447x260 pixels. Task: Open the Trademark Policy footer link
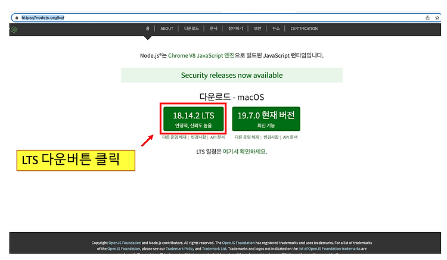pos(180,249)
